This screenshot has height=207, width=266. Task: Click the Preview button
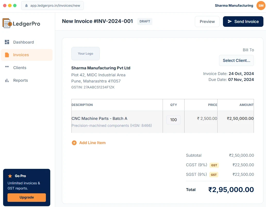(x=207, y=22)
